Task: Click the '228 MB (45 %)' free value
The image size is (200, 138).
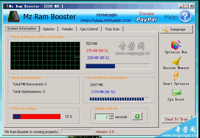Action: [98, 58]
